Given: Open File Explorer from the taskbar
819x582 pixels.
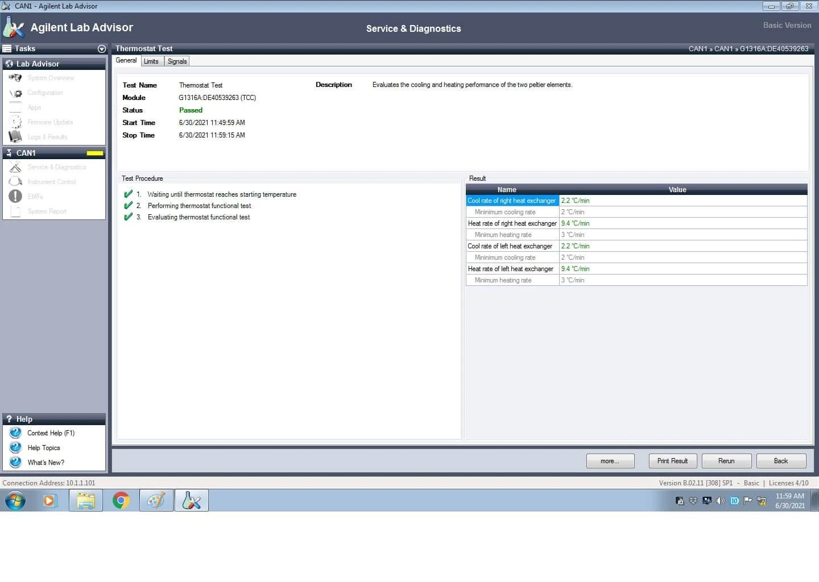Looking at the screenshot, I should tap(86, 501).
